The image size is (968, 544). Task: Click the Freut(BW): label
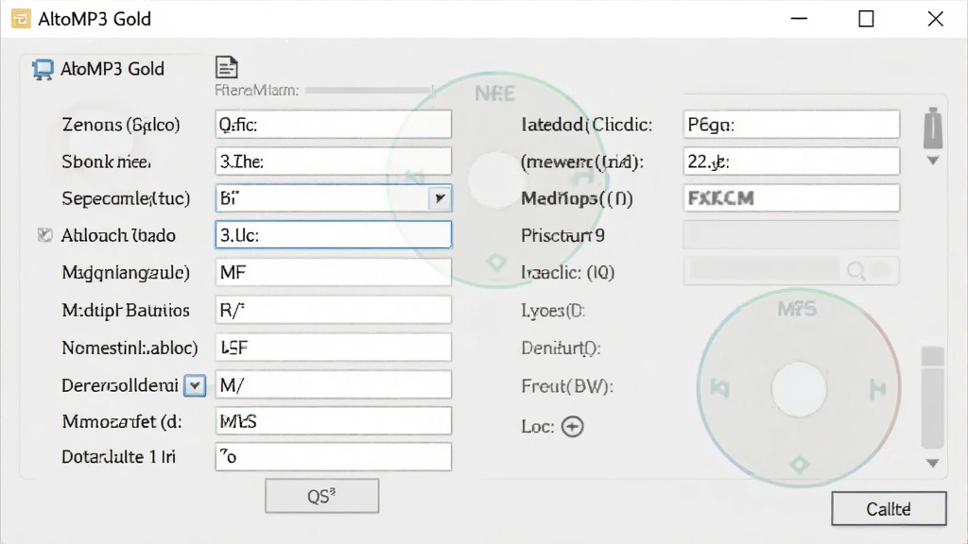[567, 386]
